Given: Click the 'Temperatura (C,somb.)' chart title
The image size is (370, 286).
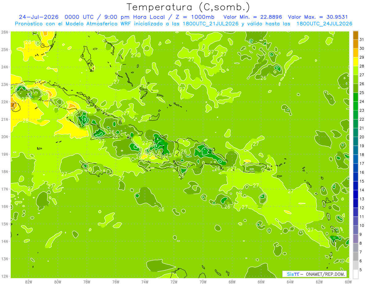Looking at the screenshot, I should (x=188, y=7).
